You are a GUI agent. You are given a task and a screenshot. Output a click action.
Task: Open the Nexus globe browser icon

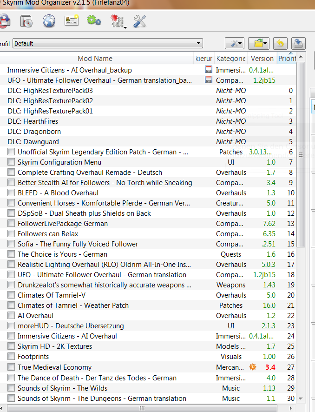(49, 21)
